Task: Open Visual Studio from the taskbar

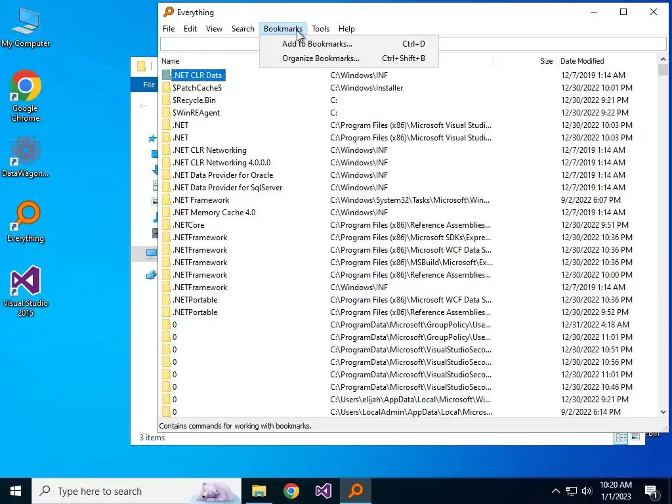Action: 323,491
